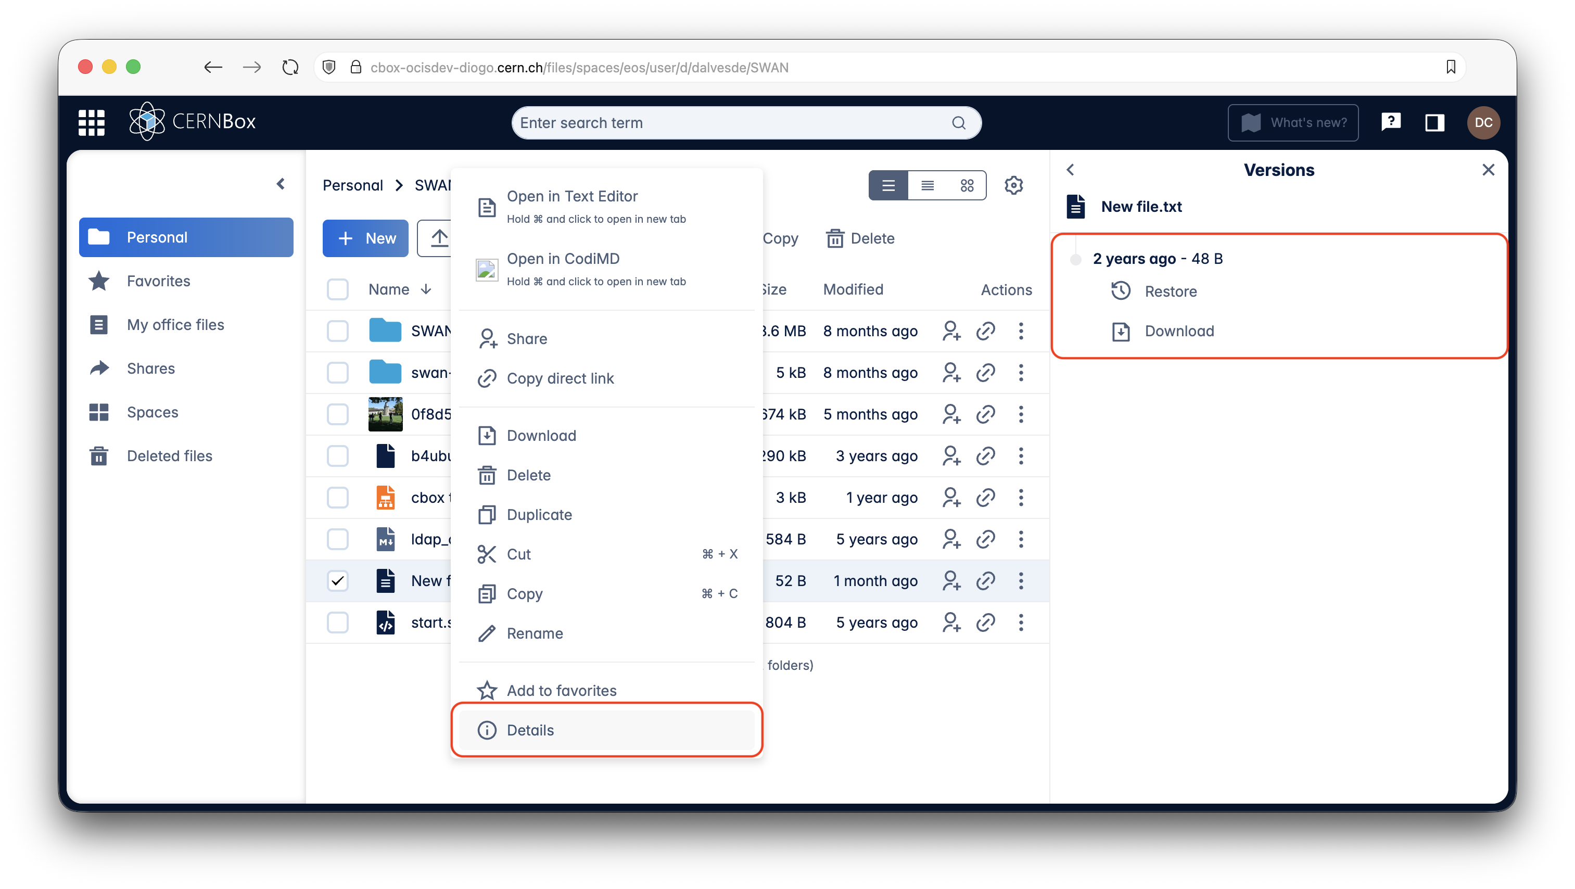Click the upload arrow button
The height and width of the screenshot is (889, 1575).
[x=438, y=238]
